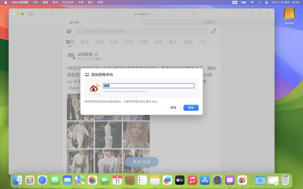Expand the Weibo category chevron

click(215, 42)
